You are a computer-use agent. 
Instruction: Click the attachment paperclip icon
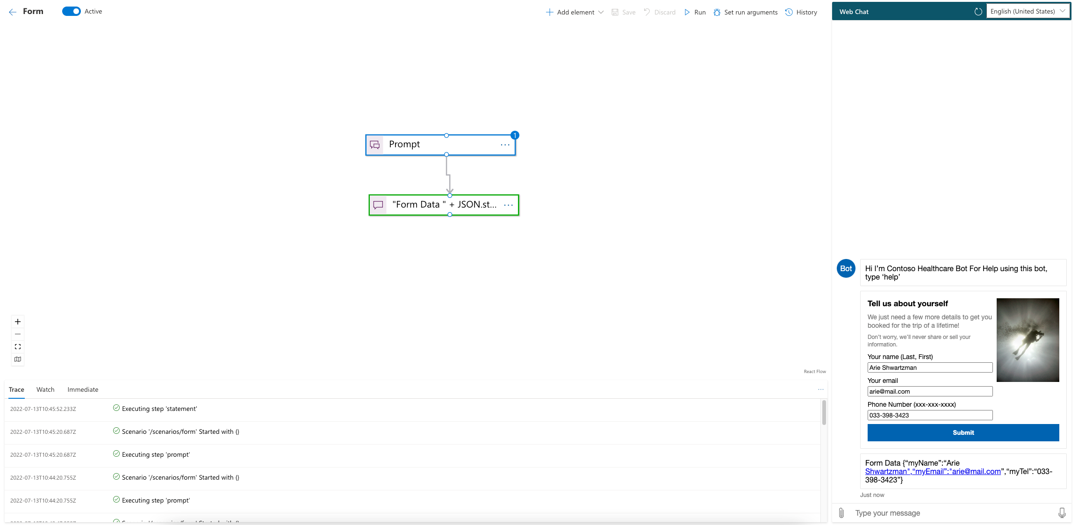pos(841,513)
